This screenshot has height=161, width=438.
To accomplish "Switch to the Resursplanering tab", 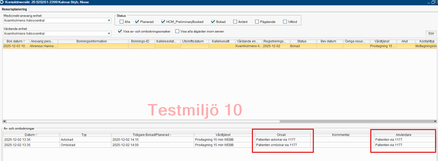I will pyautogui.click(x=14, y=9).
